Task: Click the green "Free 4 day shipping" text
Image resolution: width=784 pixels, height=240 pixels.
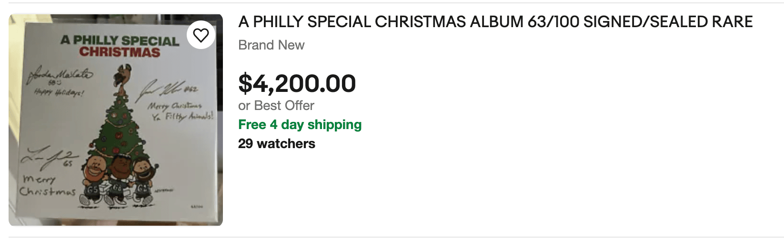Action: tap(300, 125)
